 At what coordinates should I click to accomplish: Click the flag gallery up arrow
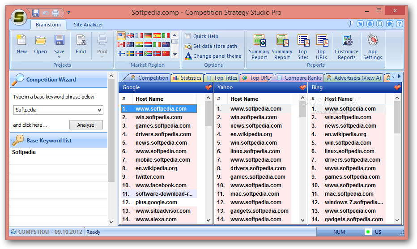point(175,35)
